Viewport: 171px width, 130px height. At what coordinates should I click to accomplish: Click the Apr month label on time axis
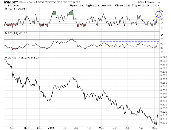[x=89, y=128]
